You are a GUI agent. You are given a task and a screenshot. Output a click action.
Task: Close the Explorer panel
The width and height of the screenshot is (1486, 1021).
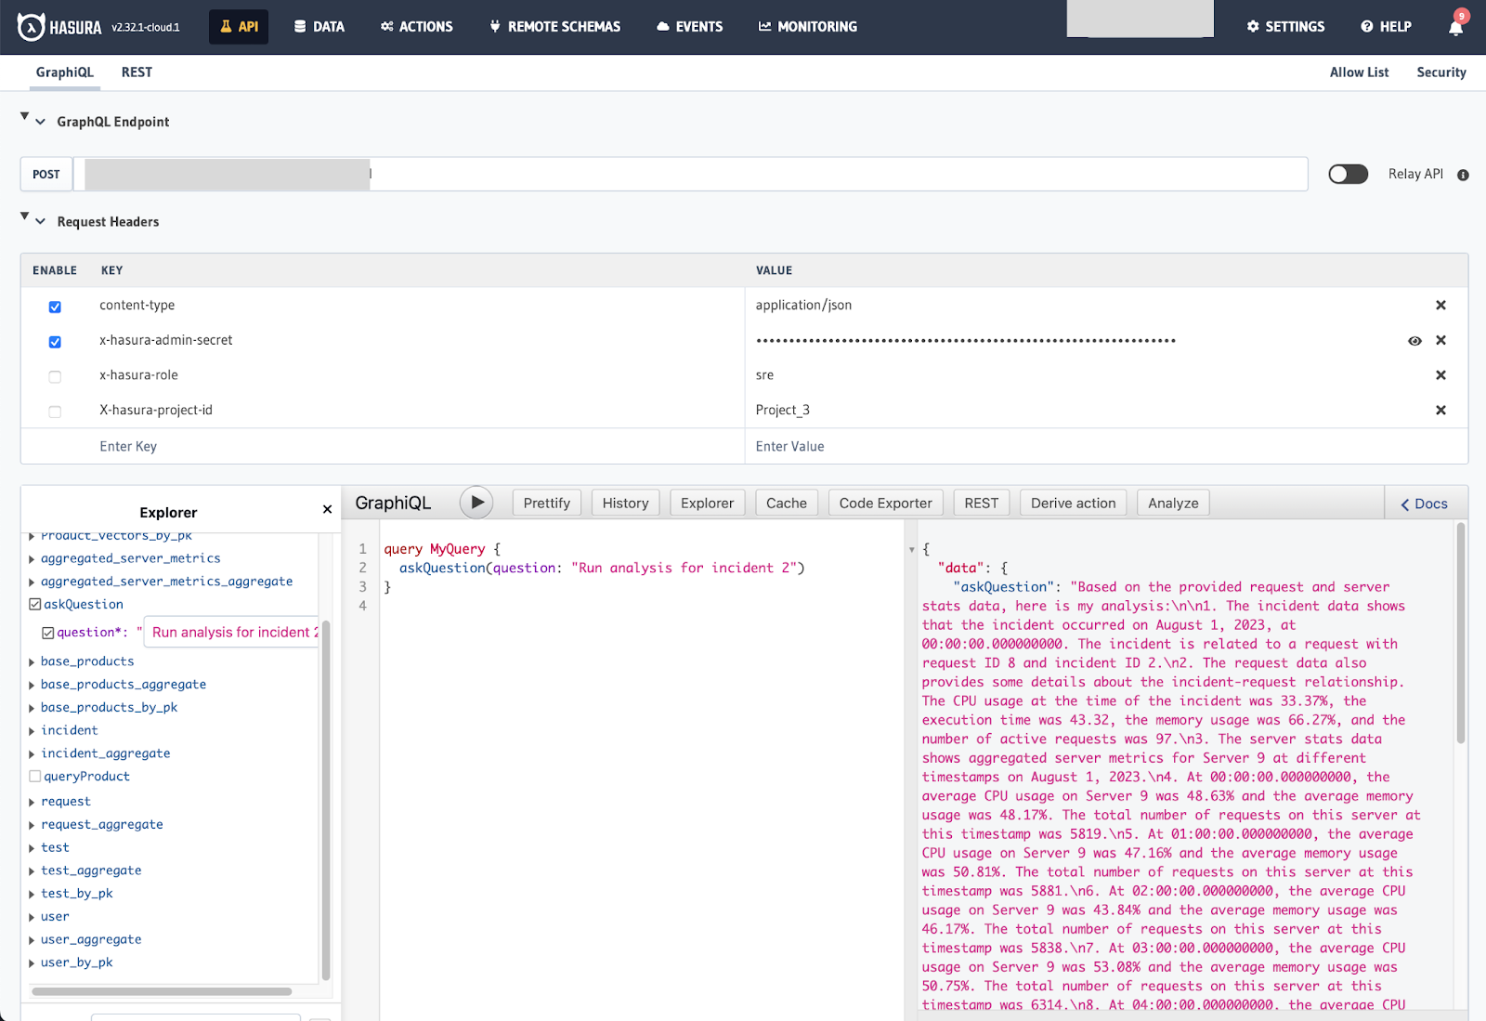327,509
